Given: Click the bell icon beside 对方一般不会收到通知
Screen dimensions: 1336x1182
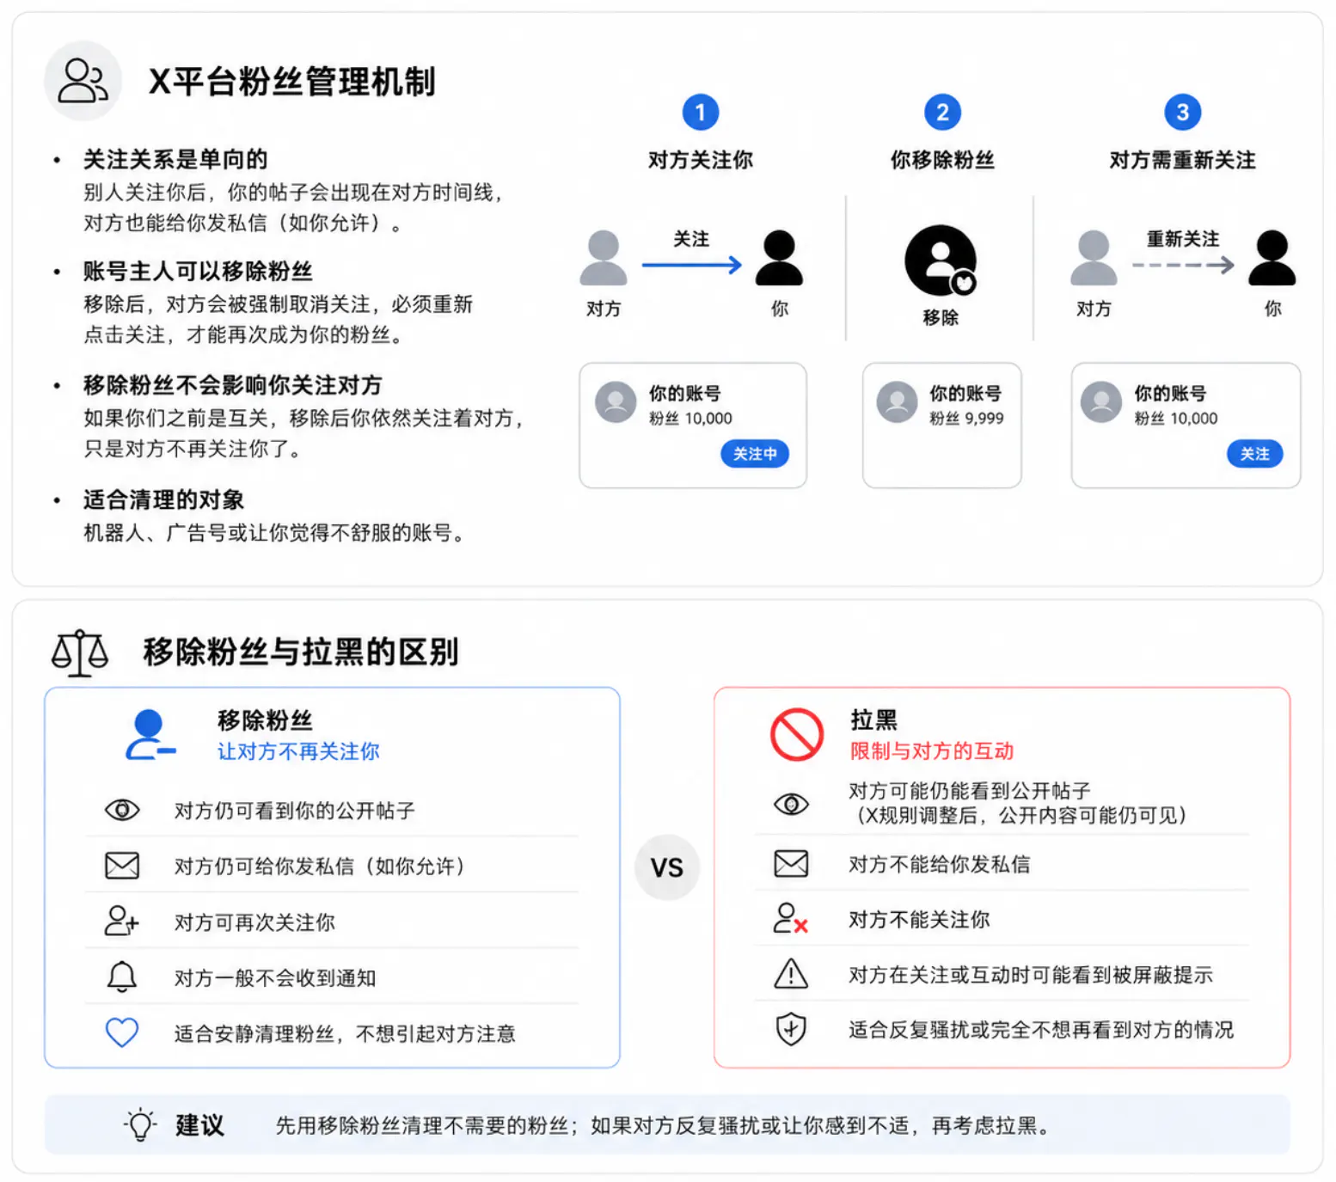Looking at the screenshot, I should [122, 977].
